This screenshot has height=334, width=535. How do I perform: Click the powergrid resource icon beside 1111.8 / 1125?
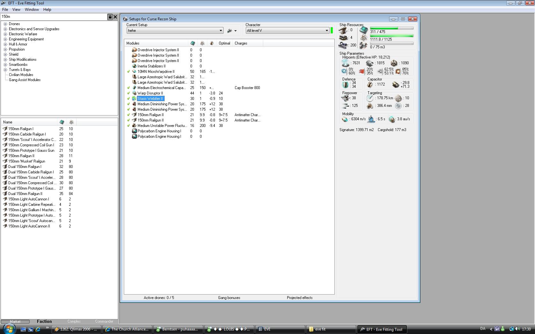click(x=364, y=38)
